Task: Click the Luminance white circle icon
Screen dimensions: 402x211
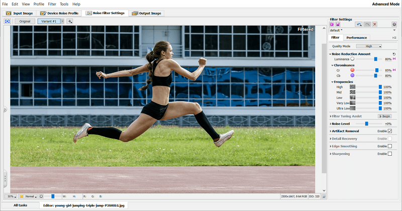Action: point(352,59)
